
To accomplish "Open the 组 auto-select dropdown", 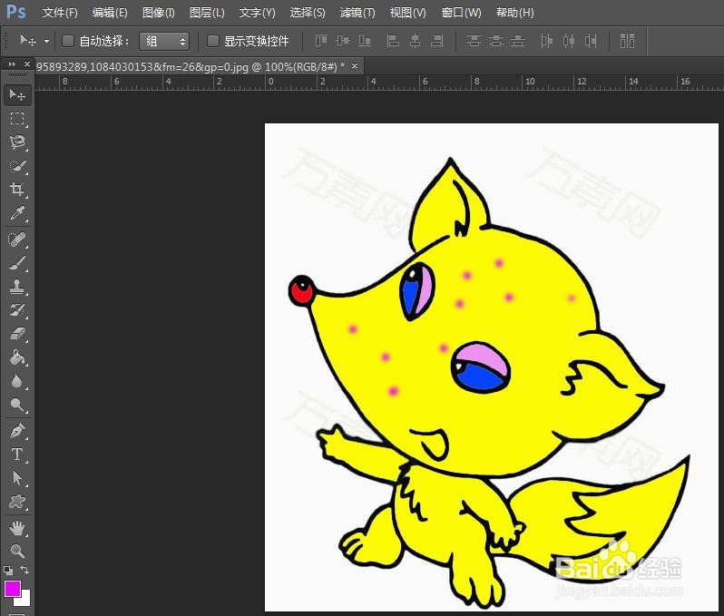I will [x=164, y=42].
